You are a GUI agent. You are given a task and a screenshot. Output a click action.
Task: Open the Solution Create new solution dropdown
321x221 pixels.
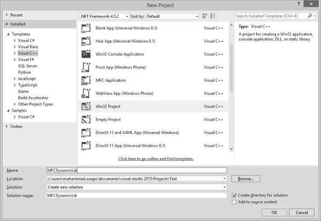tap(225, 187)
